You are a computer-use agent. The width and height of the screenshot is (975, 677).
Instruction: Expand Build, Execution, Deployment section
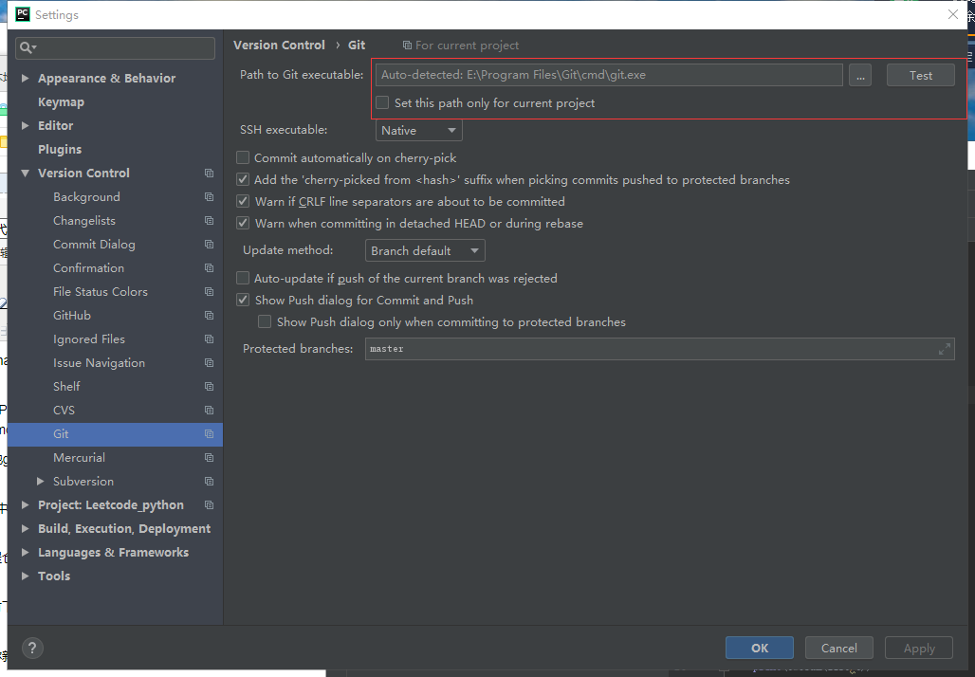[x=25, y=528]
